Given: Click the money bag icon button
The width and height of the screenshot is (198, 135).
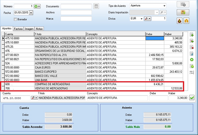Looking at the screenshot, I should [180, 21].
